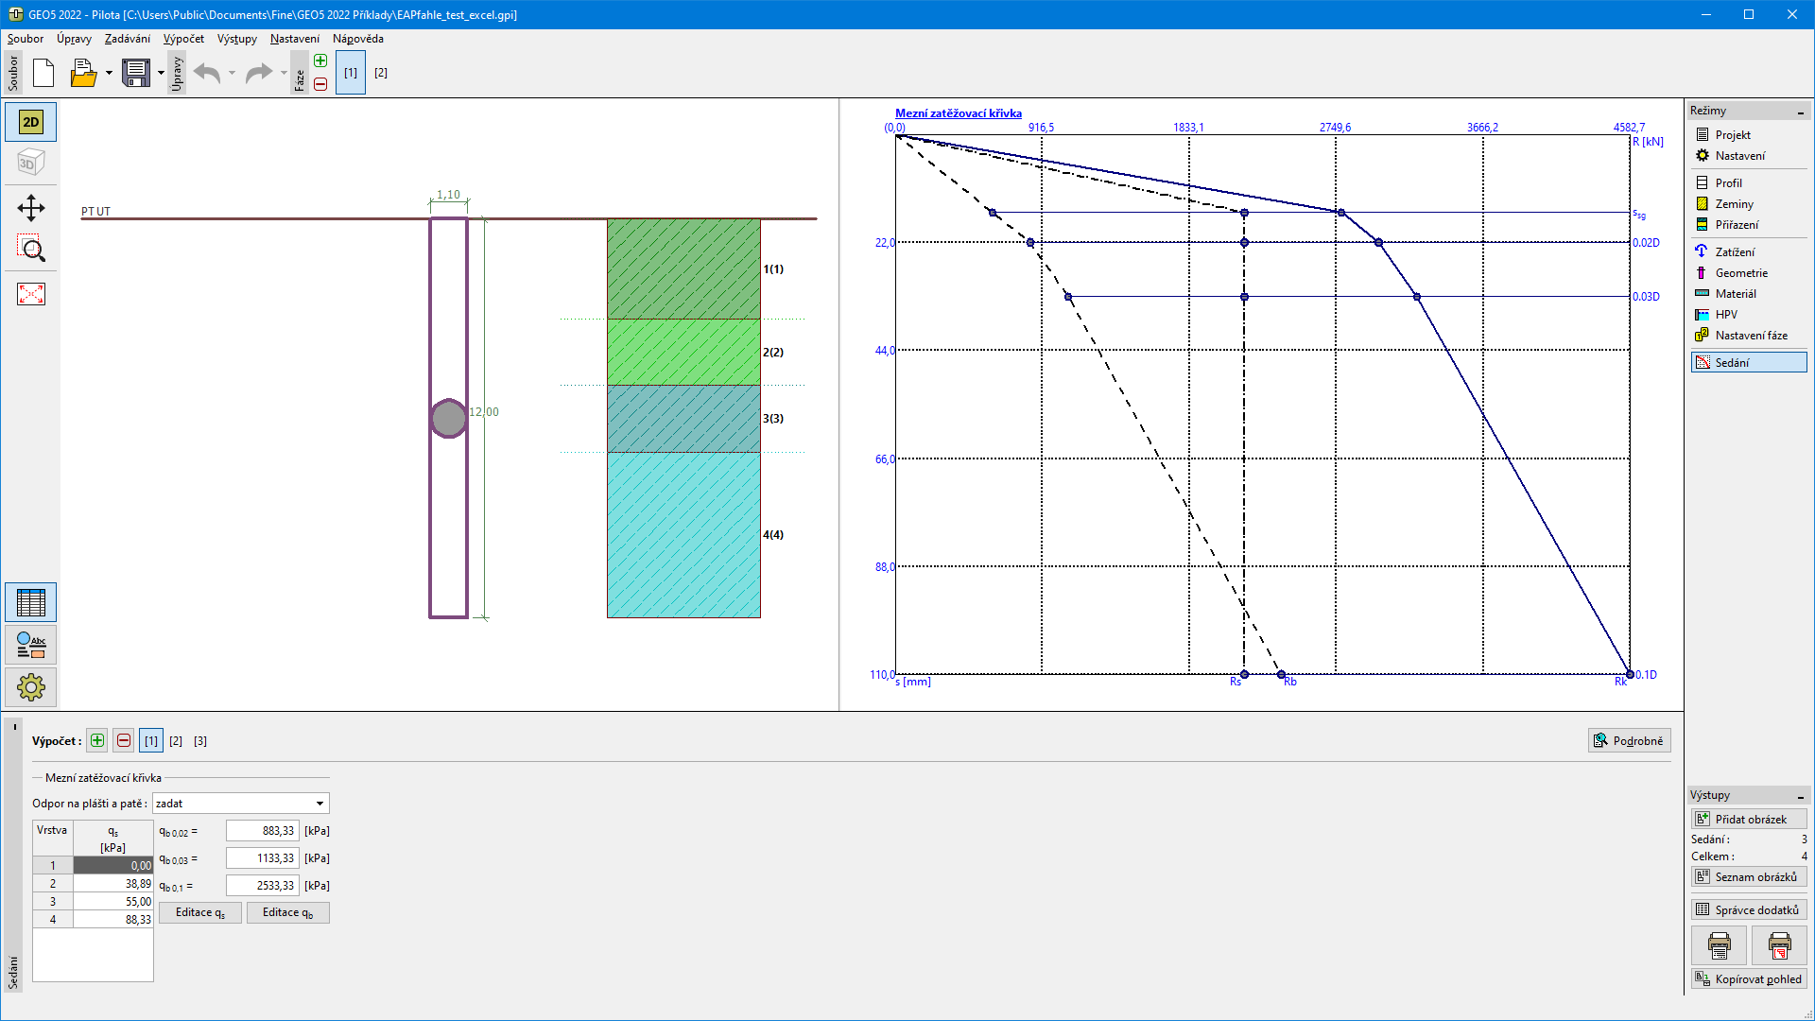Switch to 3D view mode
This screenshot has height=1021, width=1815.
31,163
